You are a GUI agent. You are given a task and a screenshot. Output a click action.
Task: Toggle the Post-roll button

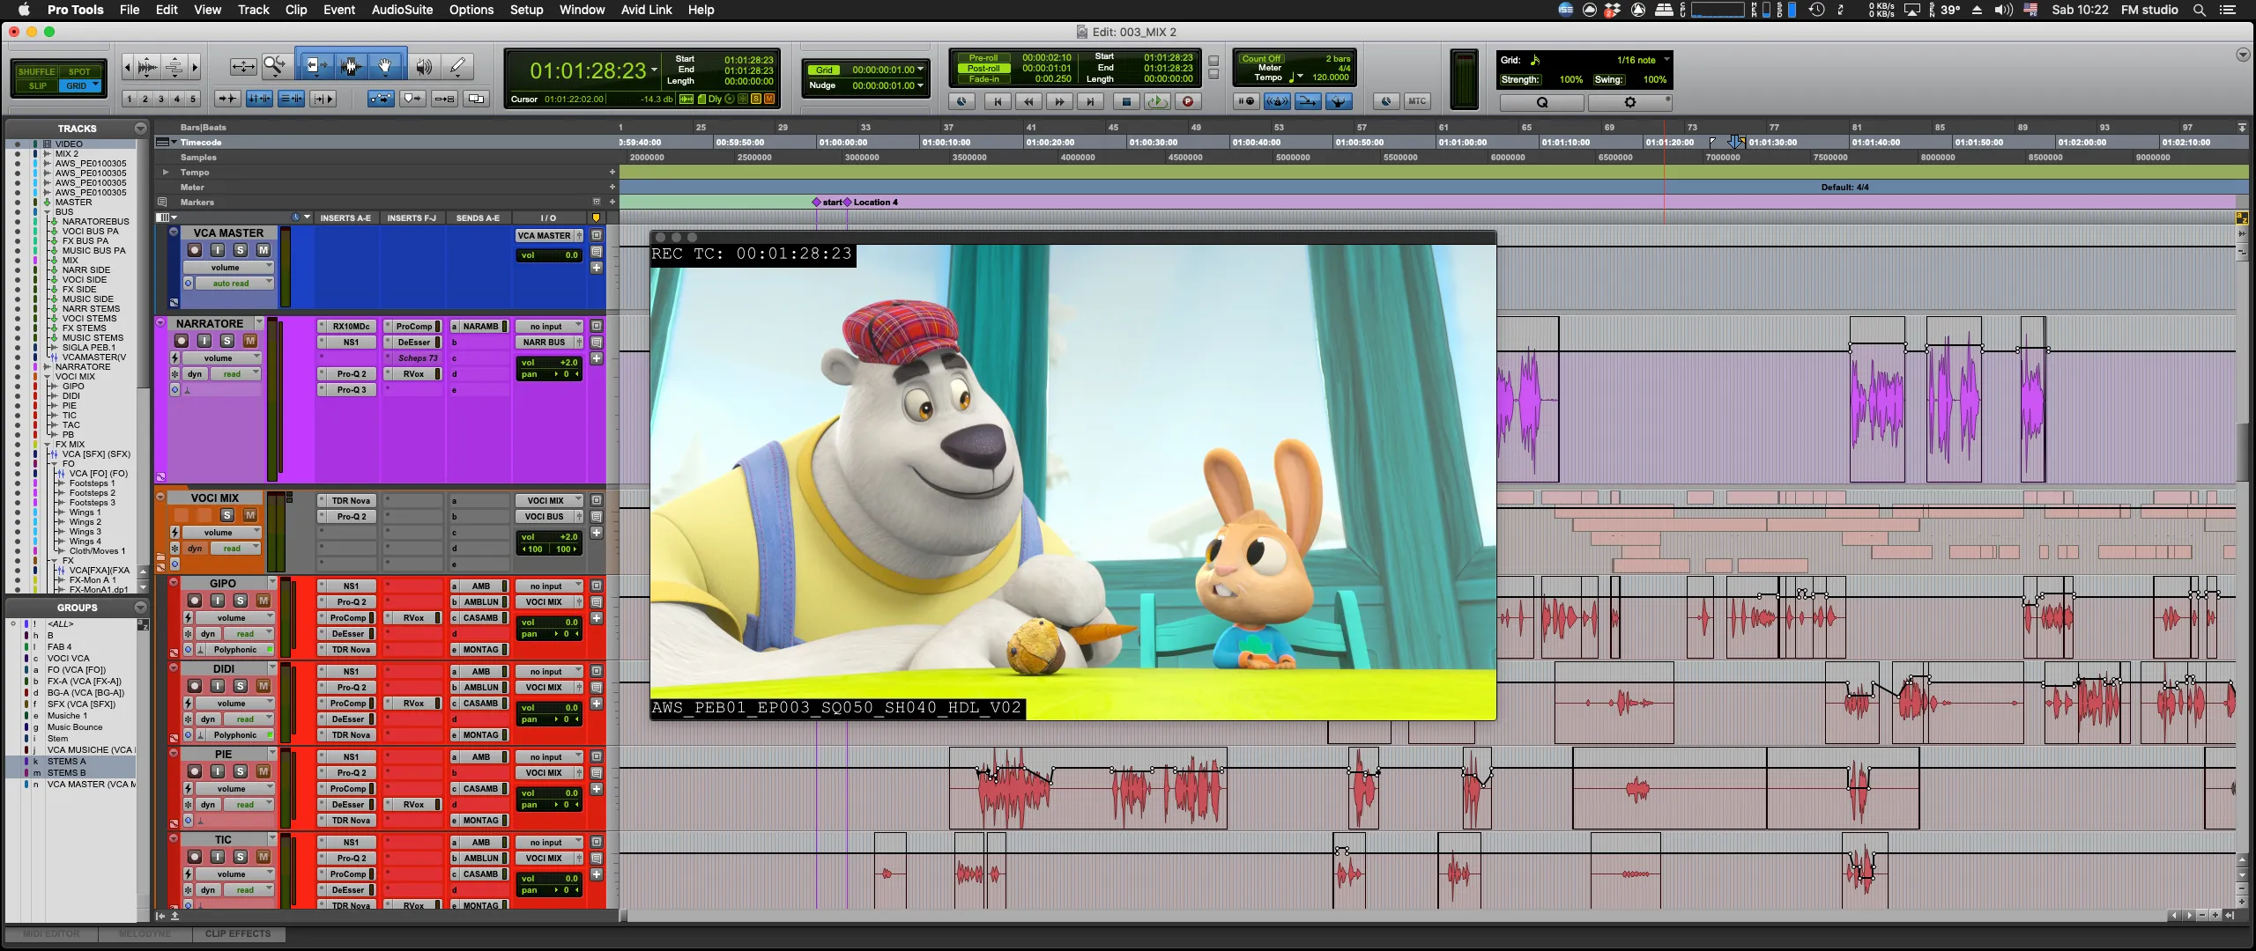tap(983, 68)
